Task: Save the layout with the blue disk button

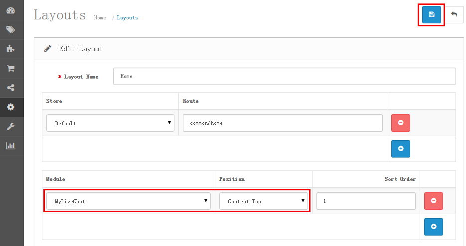Action: pyautogui.click(x=431, y=14)
